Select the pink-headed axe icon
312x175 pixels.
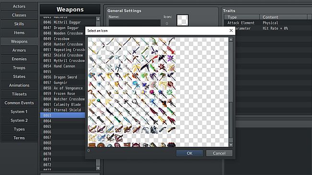click(92, 86)
